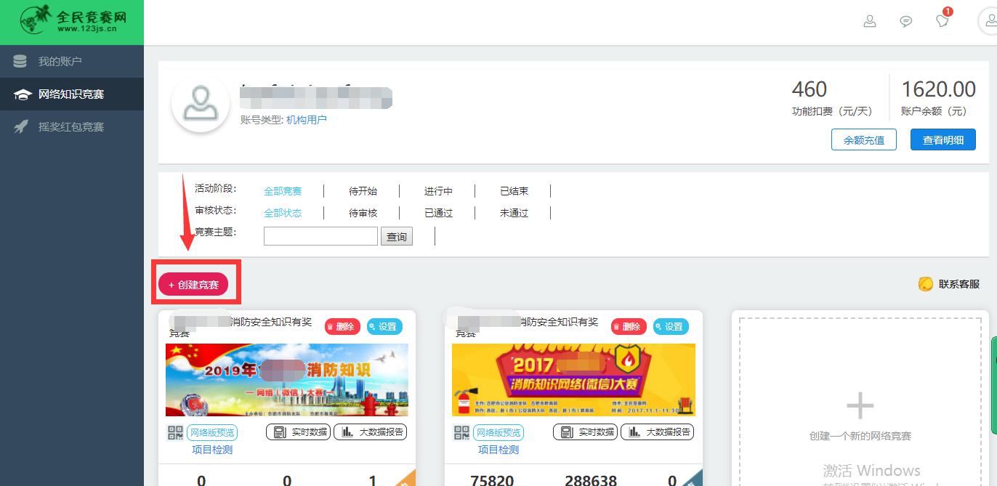Screen dimensions: 997x486
Task: Click the account avatar at the header's right edge
Action: [x=988, y=22]
